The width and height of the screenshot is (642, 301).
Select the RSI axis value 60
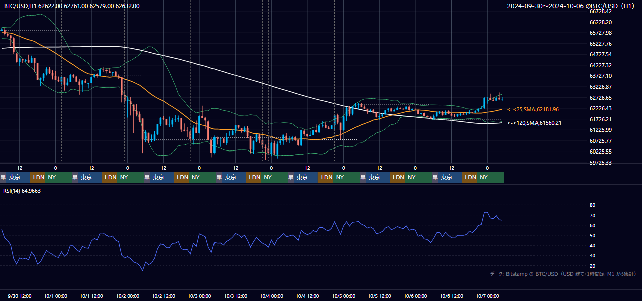click(592, 225)
